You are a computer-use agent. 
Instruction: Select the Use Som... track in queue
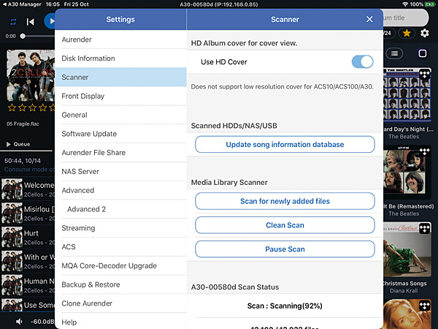[x=28, y=305]
